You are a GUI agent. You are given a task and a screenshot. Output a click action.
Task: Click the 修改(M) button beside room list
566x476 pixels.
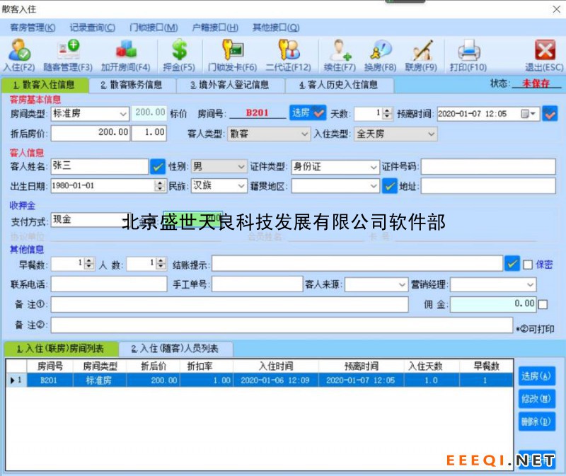tap(536, 399)
